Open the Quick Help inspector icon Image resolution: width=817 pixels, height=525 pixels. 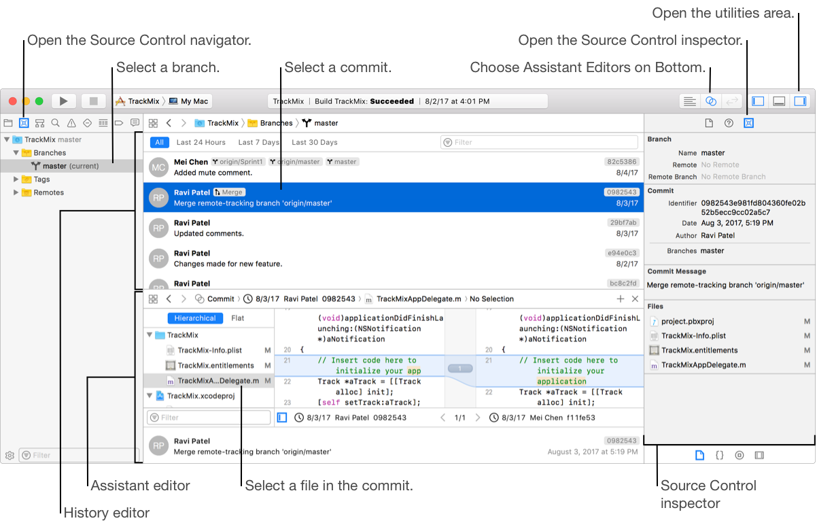(729, 123)
